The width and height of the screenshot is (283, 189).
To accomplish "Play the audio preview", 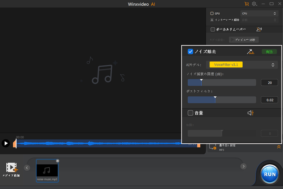I will (x=6, y=143).
